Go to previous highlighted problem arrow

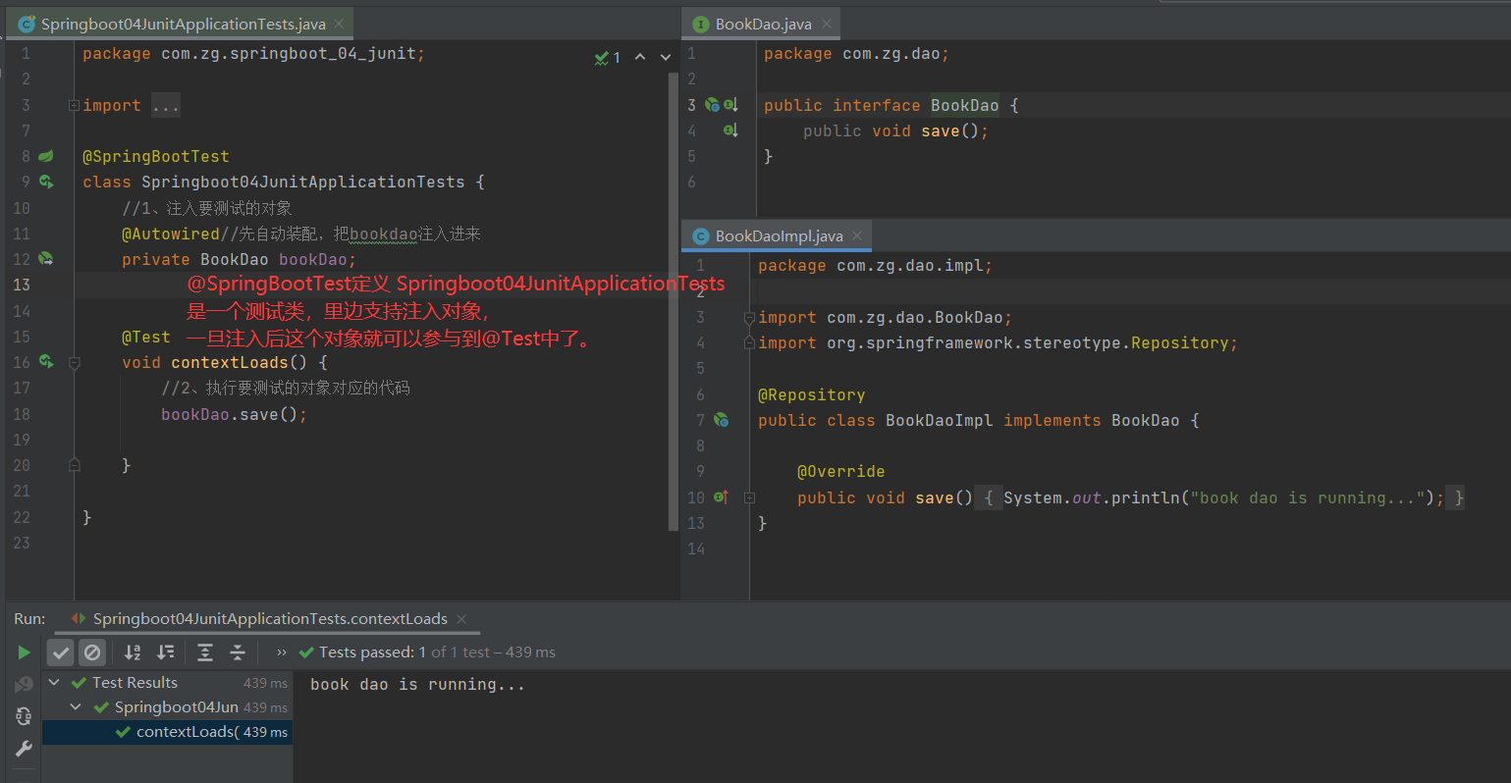pyautogui.click(x=640, y=57)
